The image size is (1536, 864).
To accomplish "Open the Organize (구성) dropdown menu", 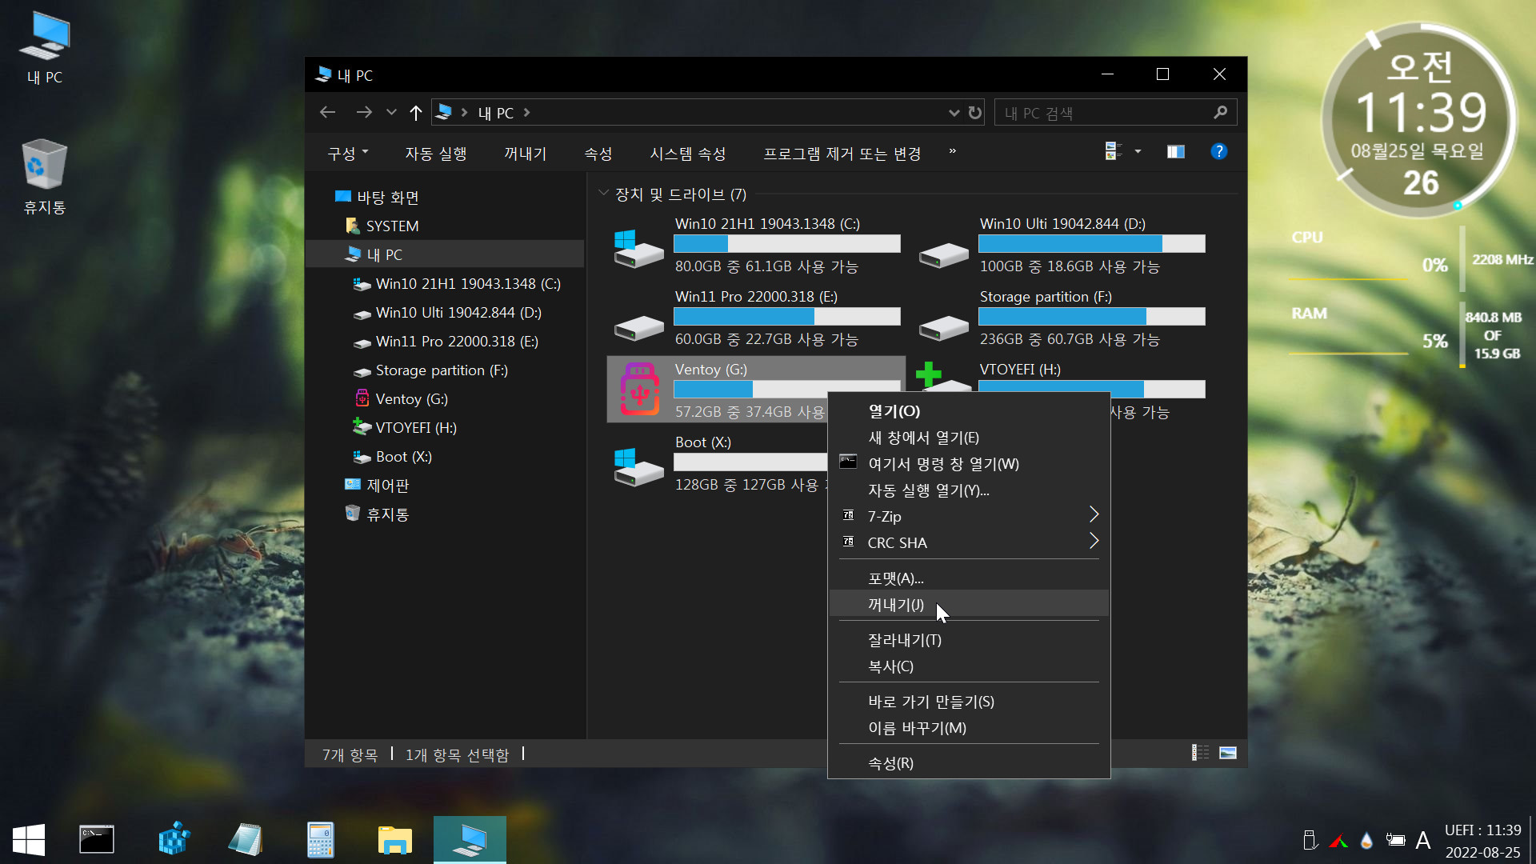I will pyautogui.click(x=348, y=153).
